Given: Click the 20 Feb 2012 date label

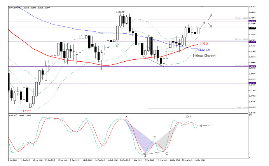Looking at the screenshot, I should pyautogui.click(x=113, y=160).
